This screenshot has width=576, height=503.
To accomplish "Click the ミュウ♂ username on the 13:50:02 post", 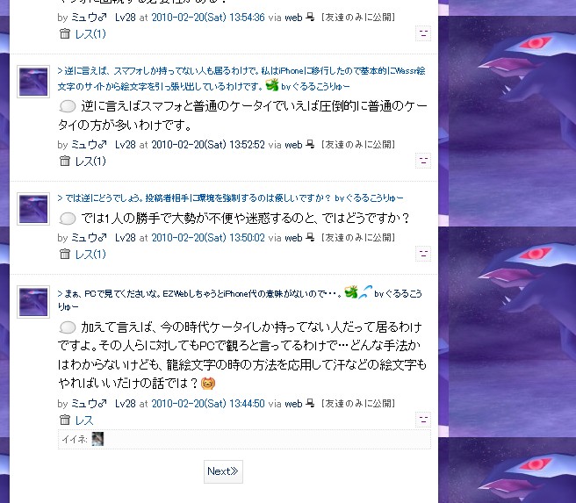I will (89, 238).
